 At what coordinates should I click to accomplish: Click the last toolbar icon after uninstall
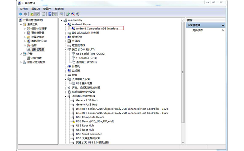click(78, 14)
